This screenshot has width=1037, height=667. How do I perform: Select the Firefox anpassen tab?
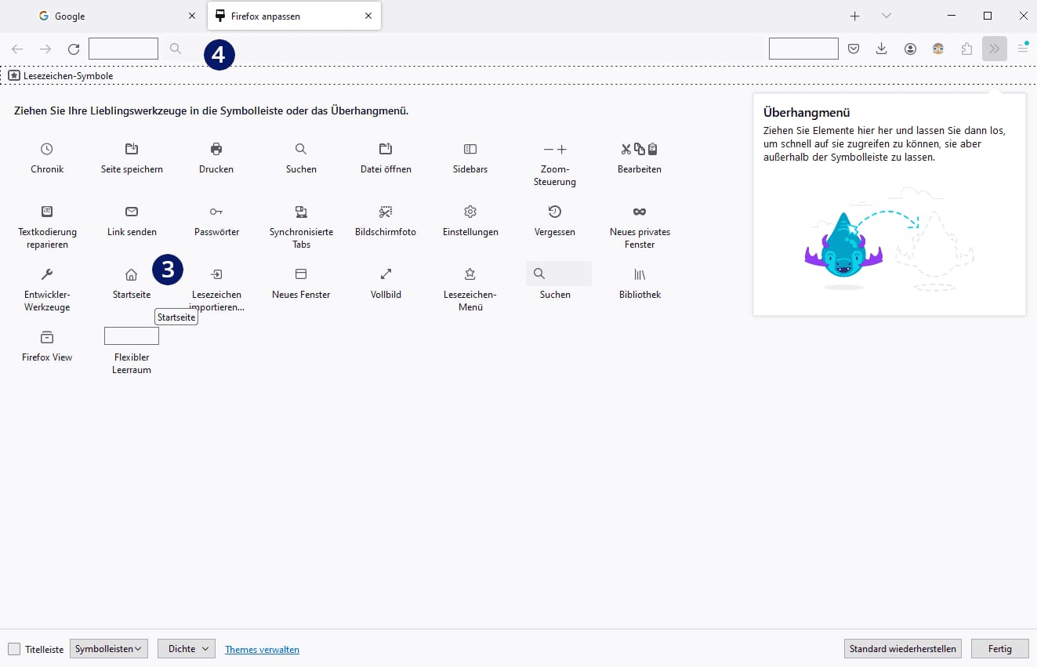[295, 16]
